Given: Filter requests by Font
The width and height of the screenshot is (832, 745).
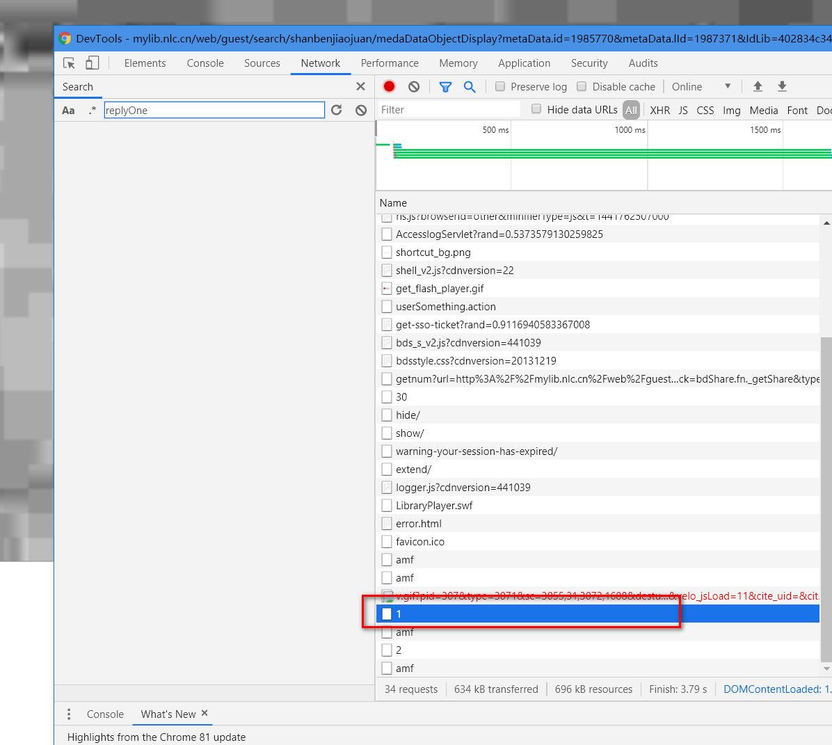Looking at the screenshot, I should pyautogui.click(x=797, y=110).
